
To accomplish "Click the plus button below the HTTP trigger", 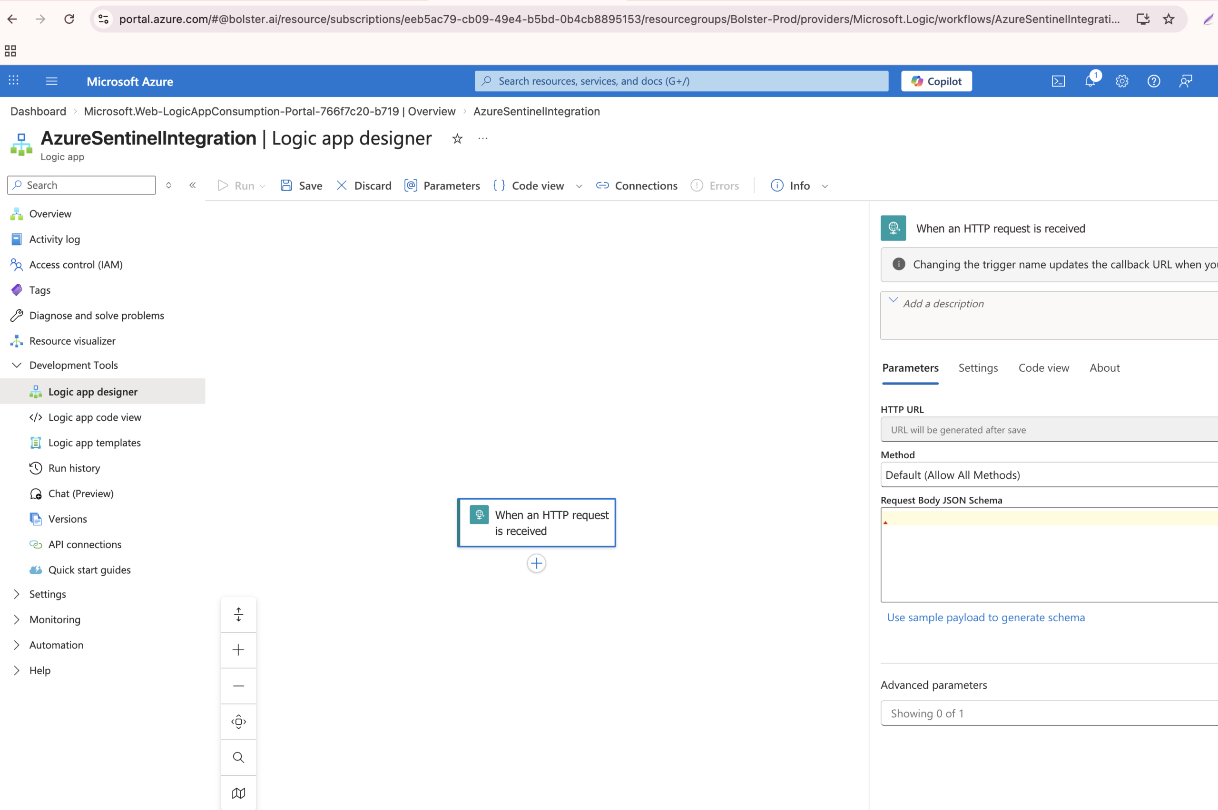I will click(536, 563).
